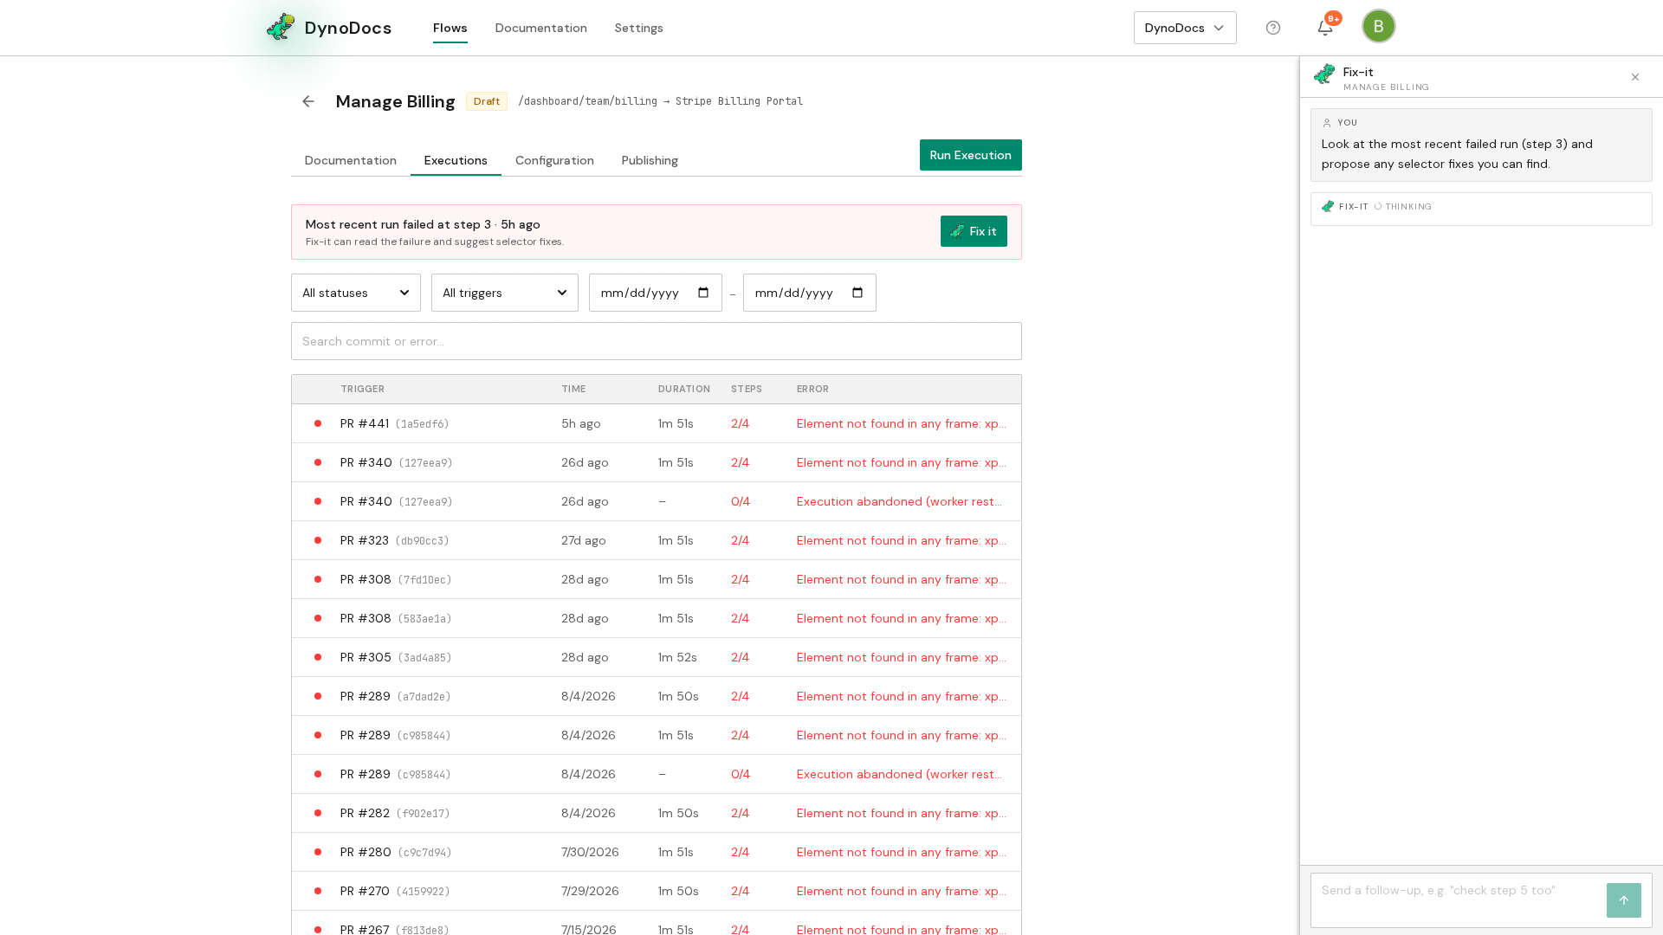Open the PR #305 (3ad4a85) run
This screenshot has height=935, width=1663.
[657, 657]
